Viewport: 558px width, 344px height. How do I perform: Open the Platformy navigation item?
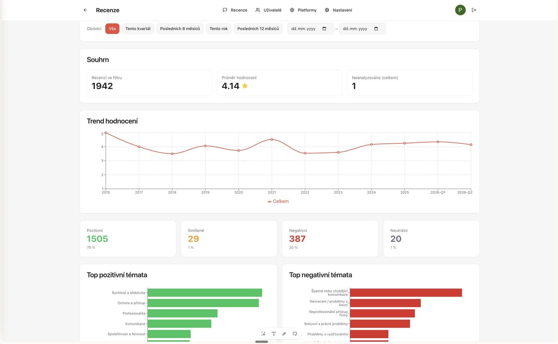coord(303,10)
